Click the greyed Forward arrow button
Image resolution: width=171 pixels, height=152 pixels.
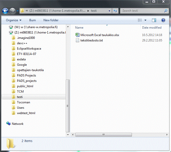(12, 11)
